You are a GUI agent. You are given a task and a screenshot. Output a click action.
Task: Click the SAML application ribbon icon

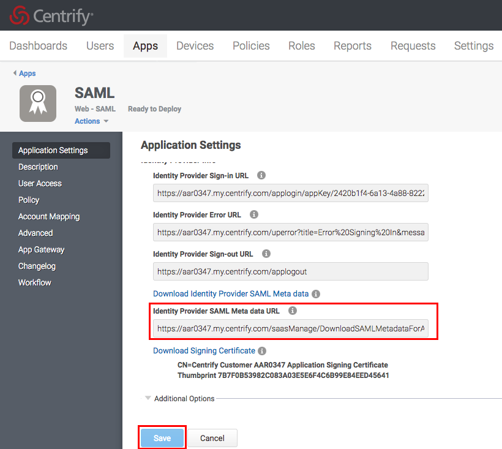38,103
